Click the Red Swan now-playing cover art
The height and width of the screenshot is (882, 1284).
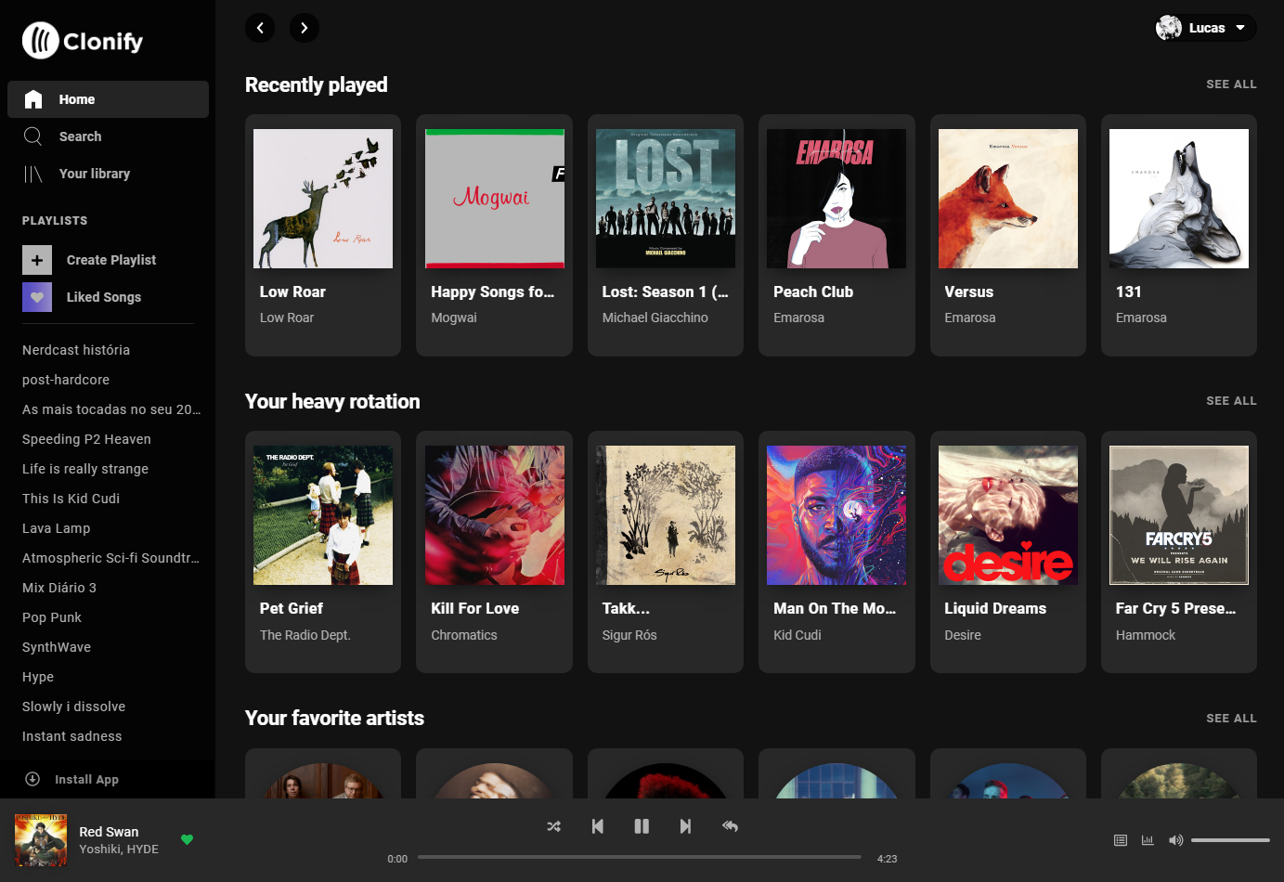coord(41,840)
